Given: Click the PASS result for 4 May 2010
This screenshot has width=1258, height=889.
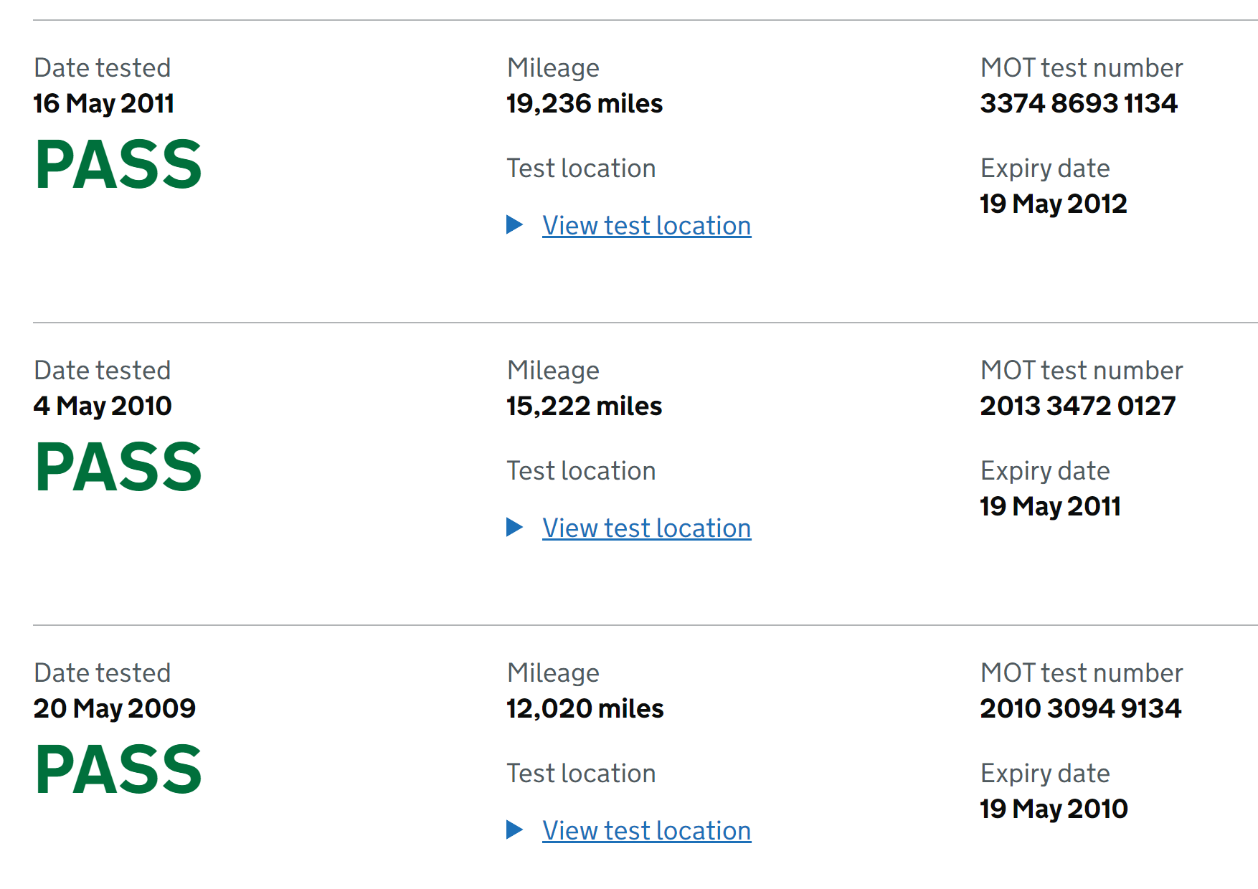Looking at the screenshot, I should tap(118, 468).
